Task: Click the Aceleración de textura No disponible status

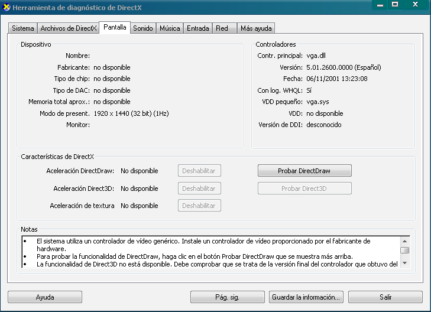Action: click(140, 206)
